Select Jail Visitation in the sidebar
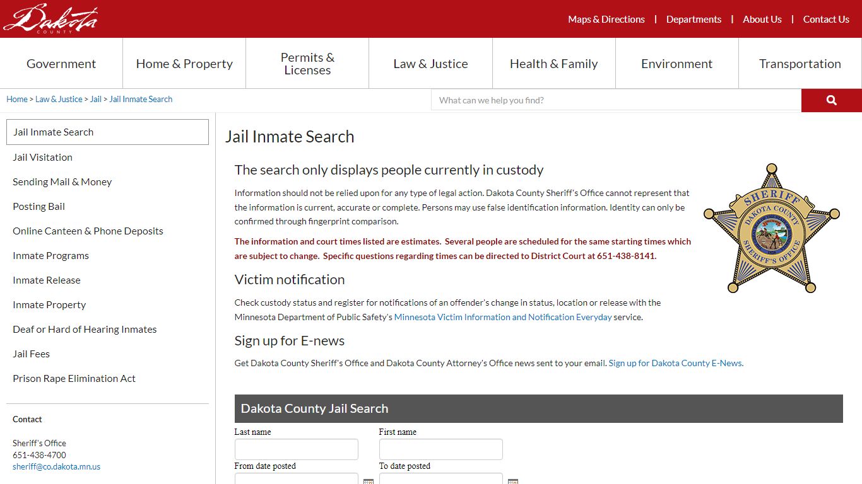Viewport: 862px width, 484px height. click(42, 157)
